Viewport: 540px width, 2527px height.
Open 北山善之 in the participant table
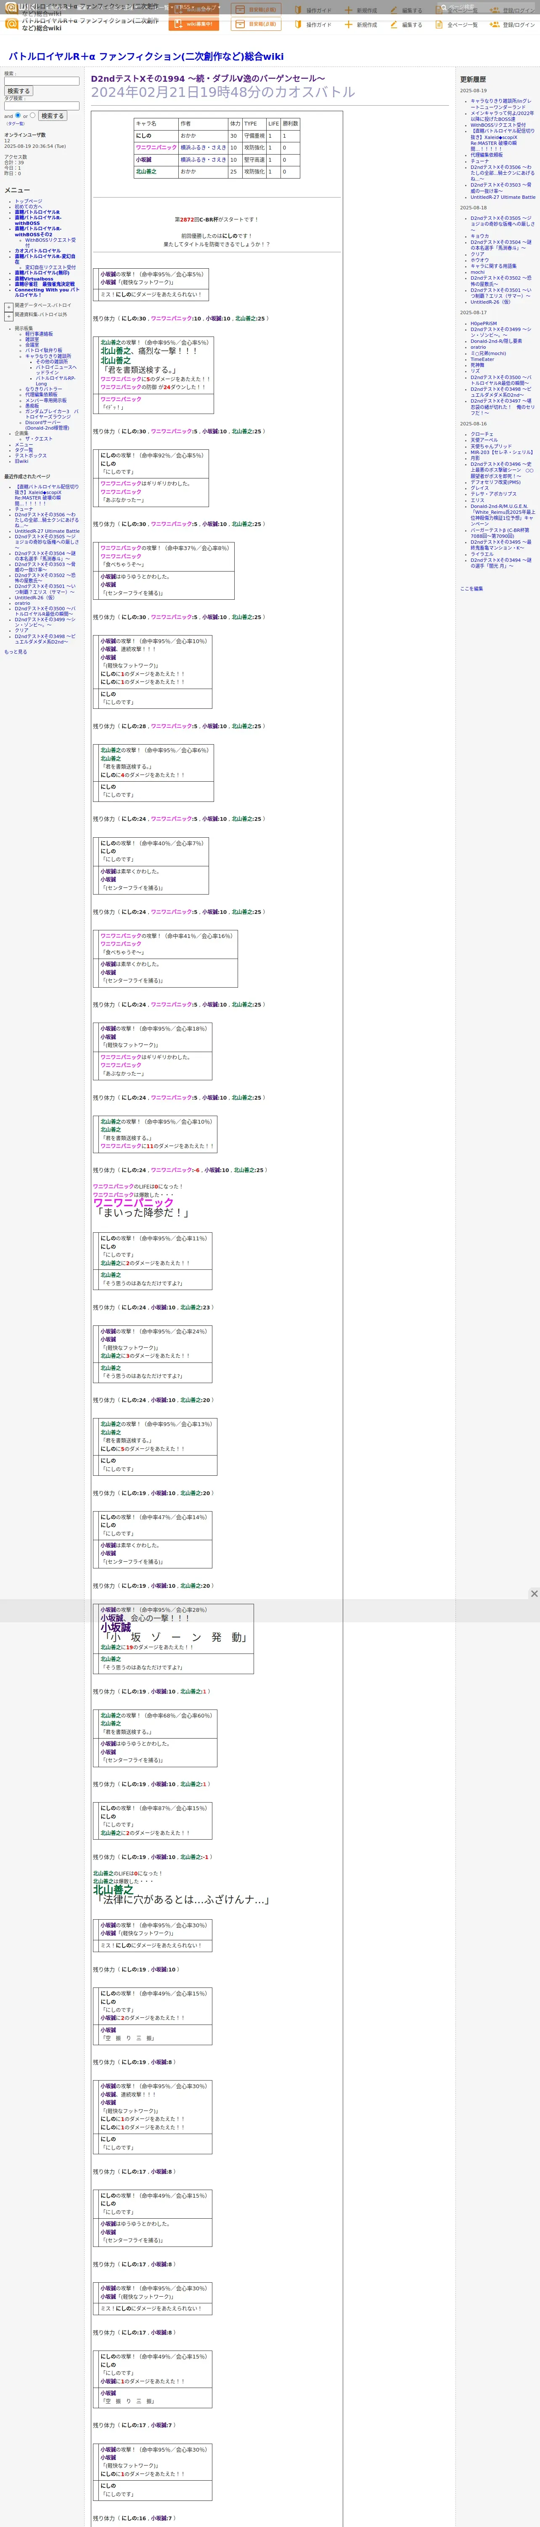click(x=146, y=172)
